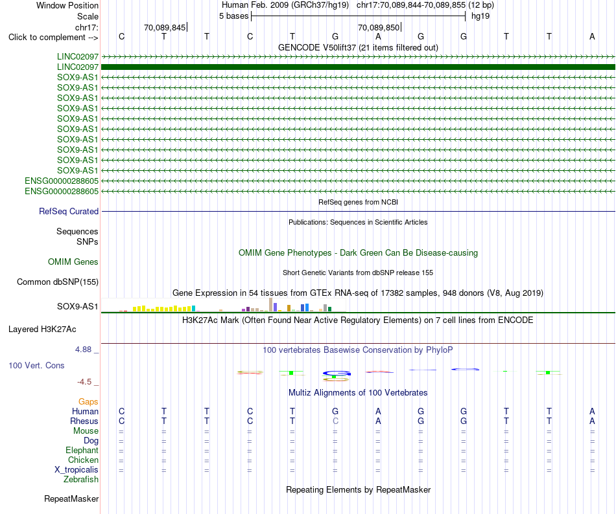Click the Zebrafish species label
Image resolution: width=616 pixels, height=514 pixels.
[x=81, y=479]
